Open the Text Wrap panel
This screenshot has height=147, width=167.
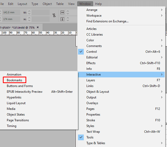[121, 132]
